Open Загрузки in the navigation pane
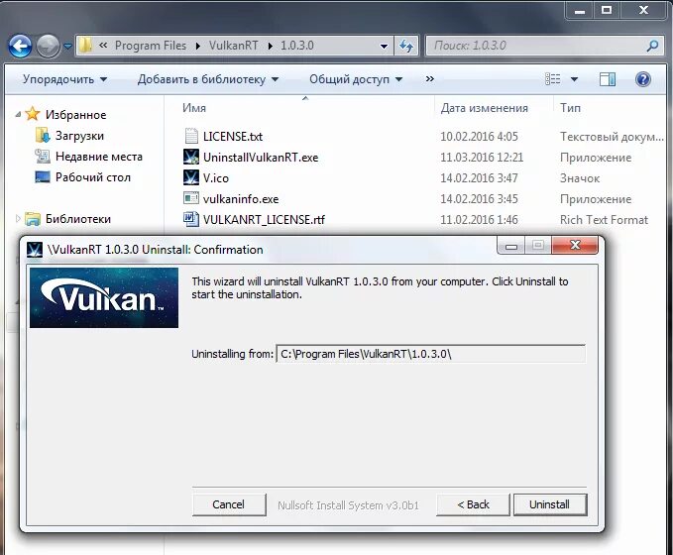673x555 pixels. pos(79,136)
